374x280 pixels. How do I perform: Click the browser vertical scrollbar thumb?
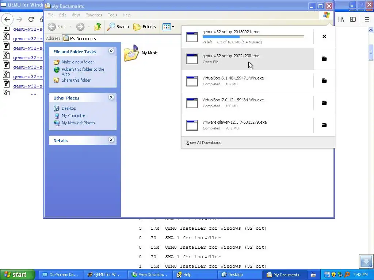371,52
